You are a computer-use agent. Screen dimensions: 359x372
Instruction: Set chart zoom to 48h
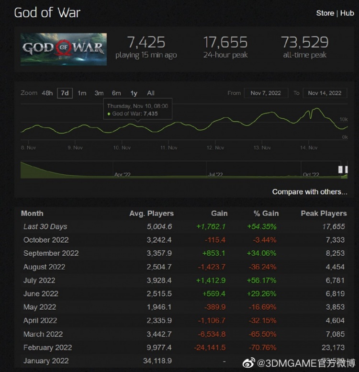[47, 93]
